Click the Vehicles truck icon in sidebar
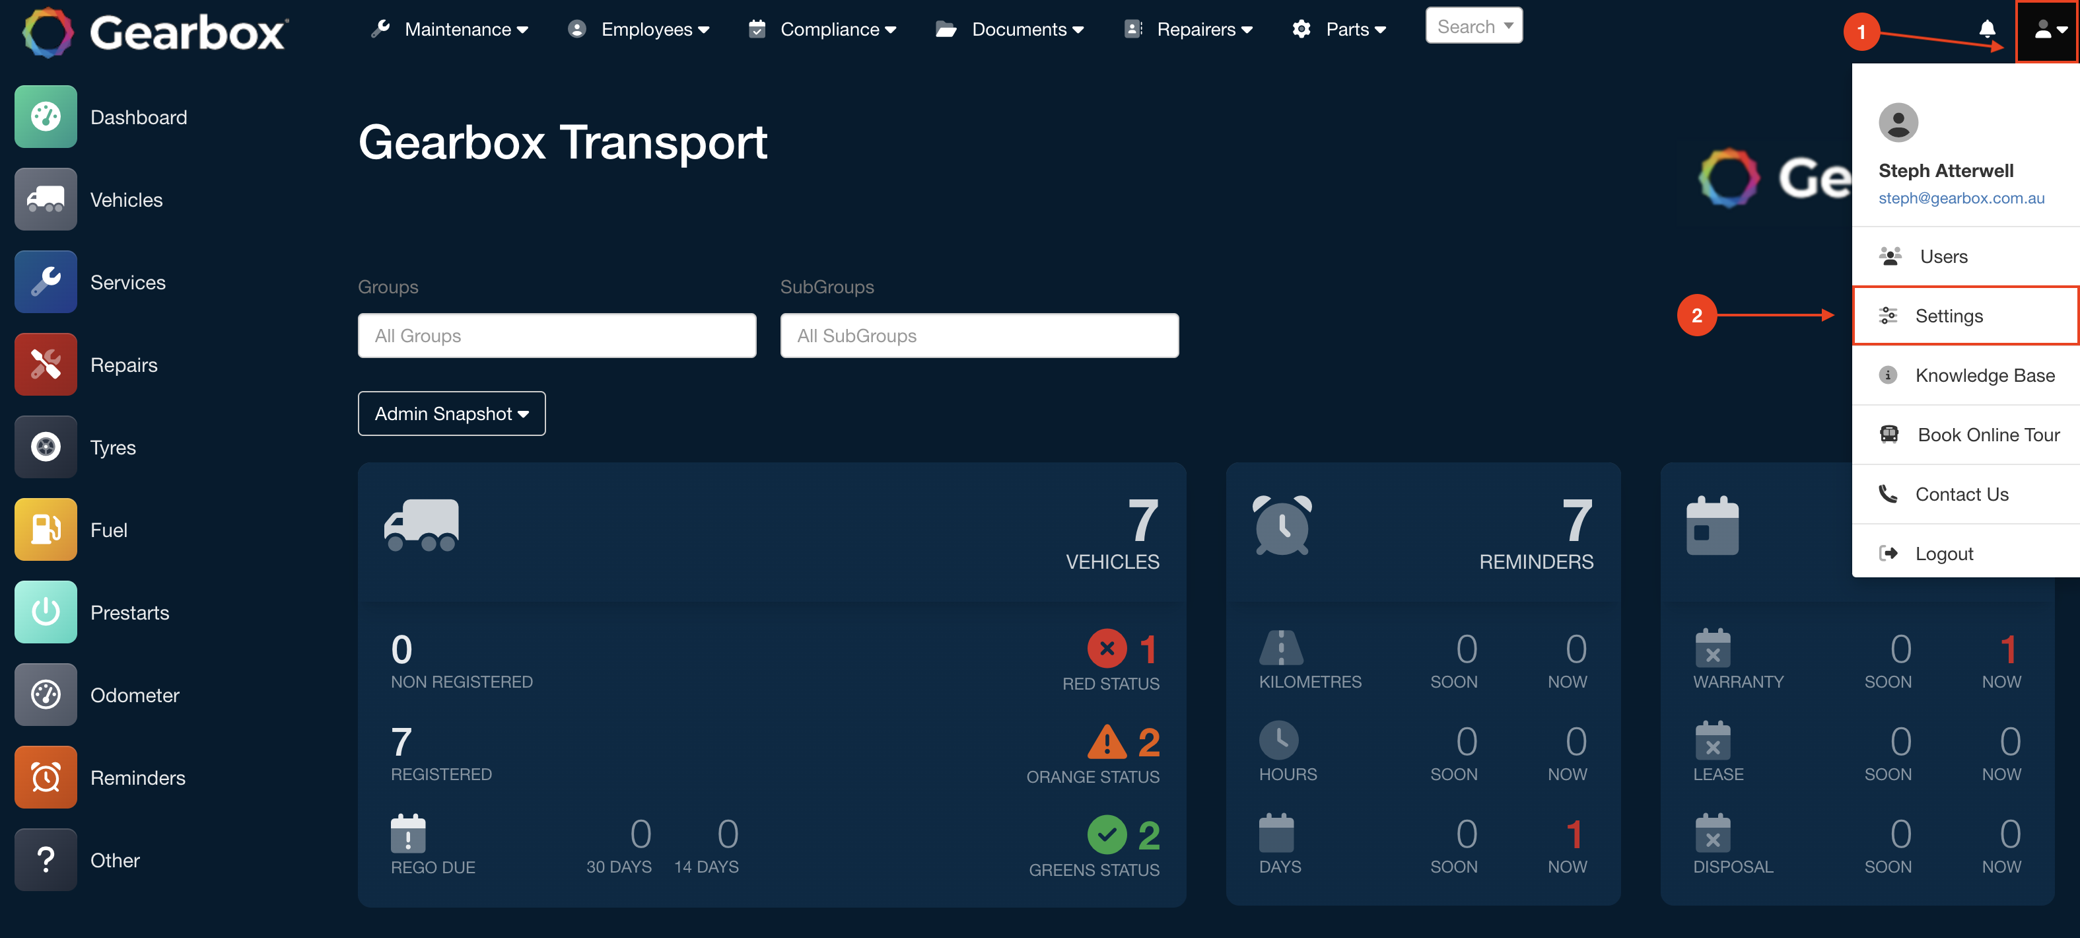Viewport: 2080px width, 938px height. 46,199
